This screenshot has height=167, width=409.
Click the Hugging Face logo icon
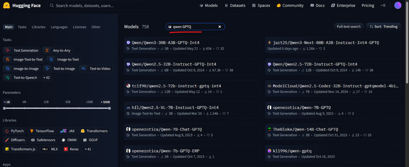pos(6,6)
